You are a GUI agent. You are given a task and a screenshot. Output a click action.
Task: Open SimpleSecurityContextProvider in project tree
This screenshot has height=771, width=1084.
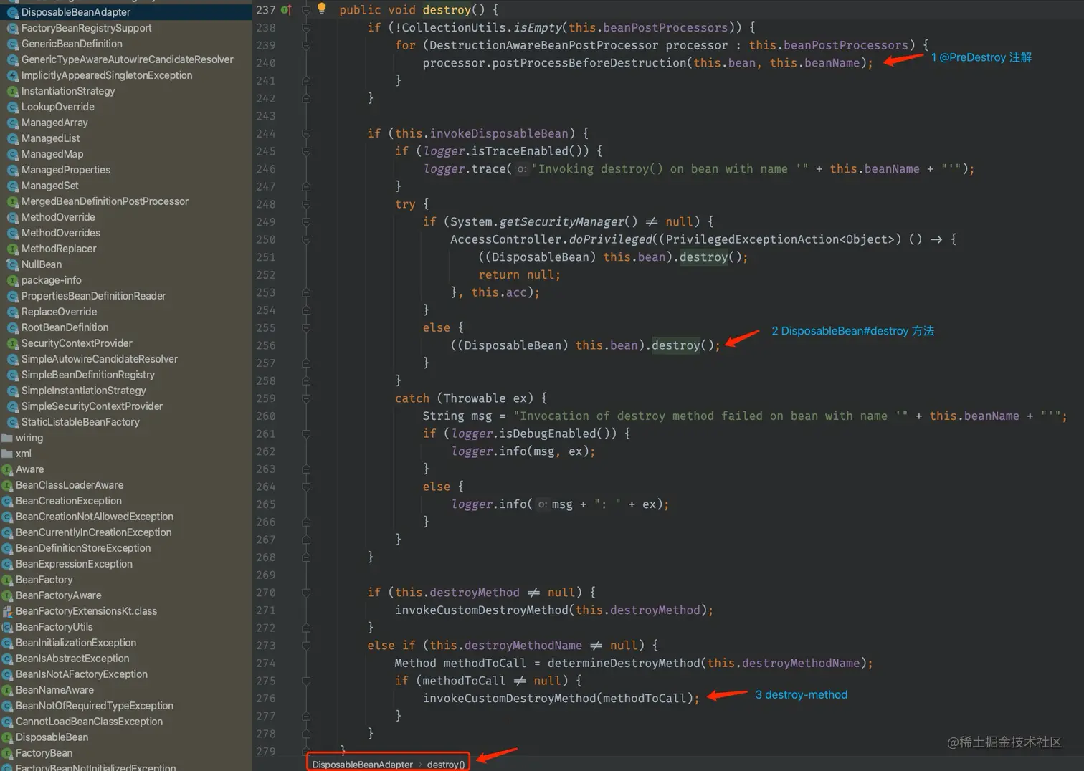pyautogui.click(x=92, y=406)
